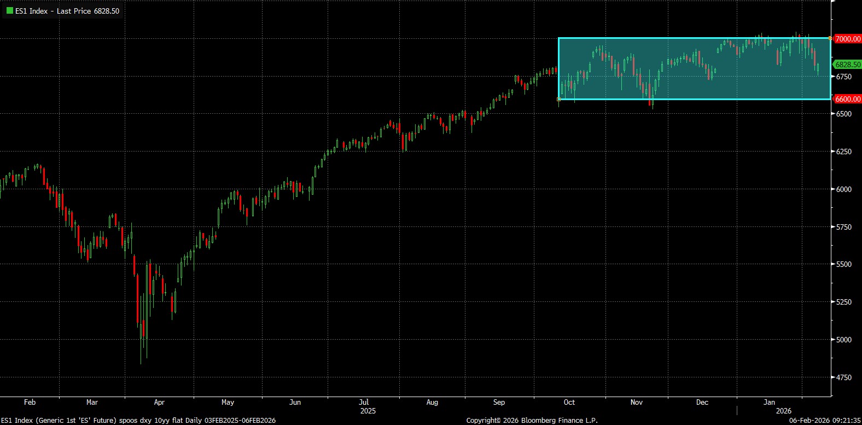Image resolution: width=862 pixels, height=425 pixels.
Task: Click the Jul month label on the axis
Action: pyautogui.click(x=364, y=402)
